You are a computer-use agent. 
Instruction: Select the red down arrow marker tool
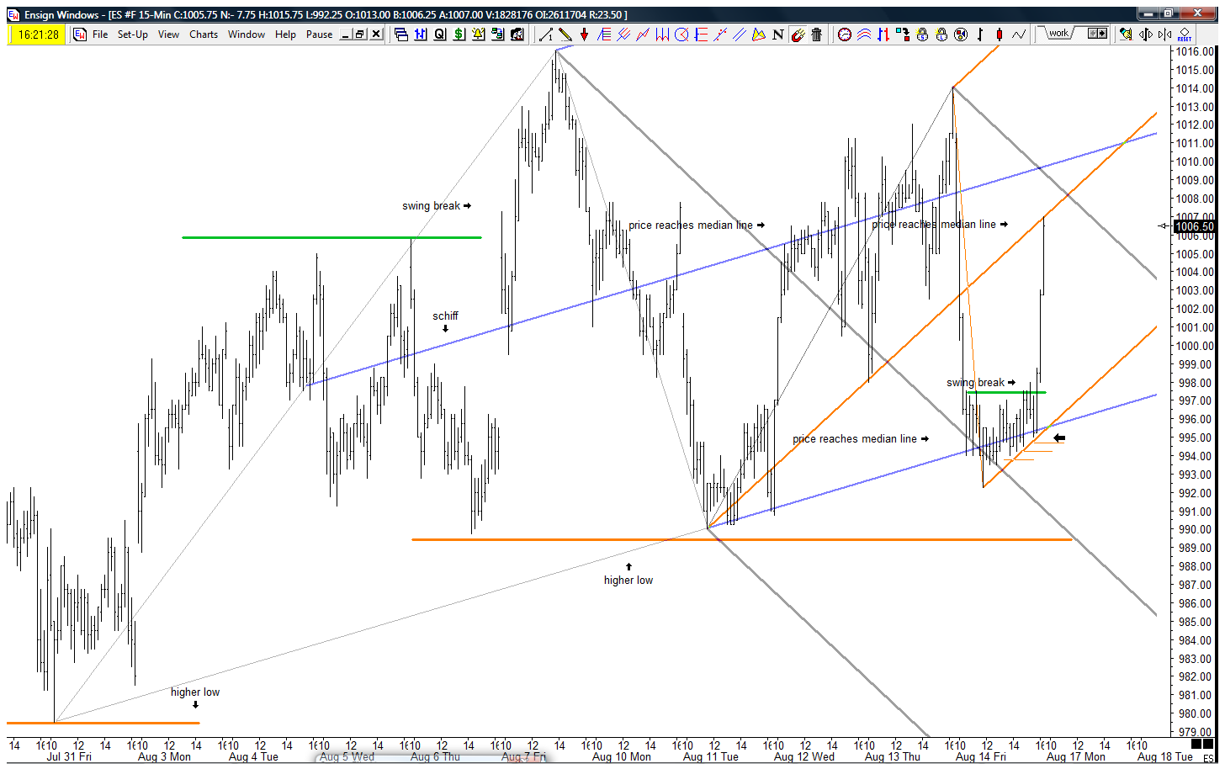tap(585, 34)
